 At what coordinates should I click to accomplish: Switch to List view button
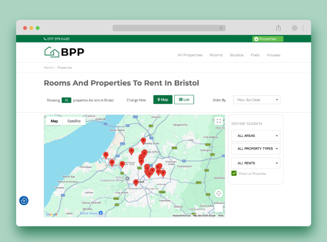(184, 100)
